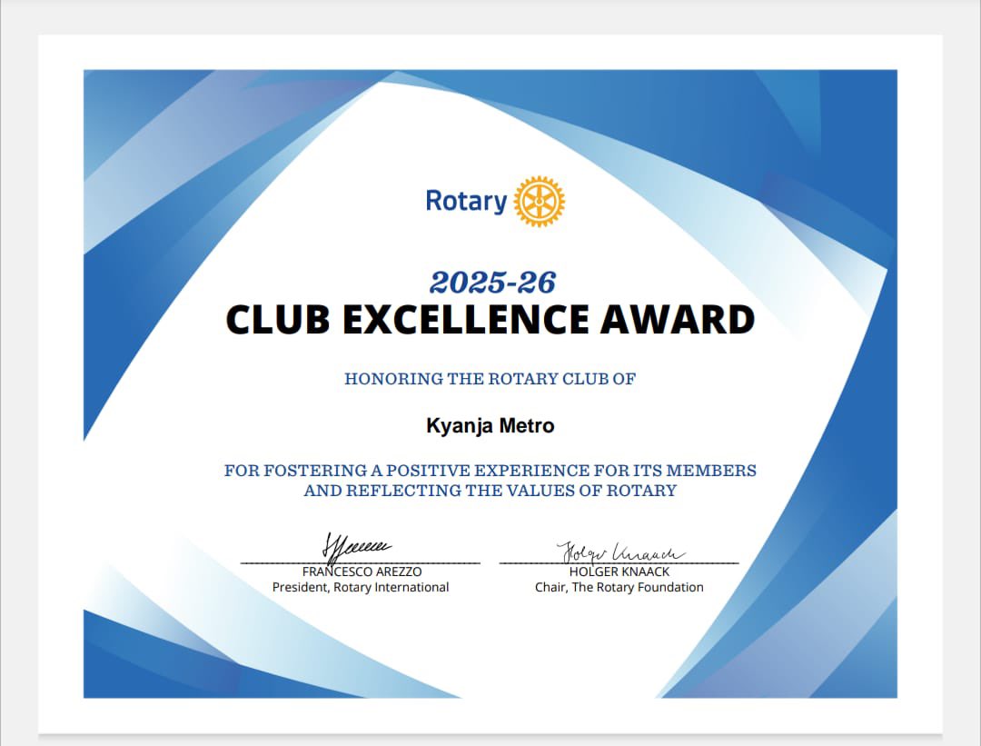Click the 'CLUB EXCELLENCE AWARD' heading
Screen dimensions: 981x746
[490, 320]
